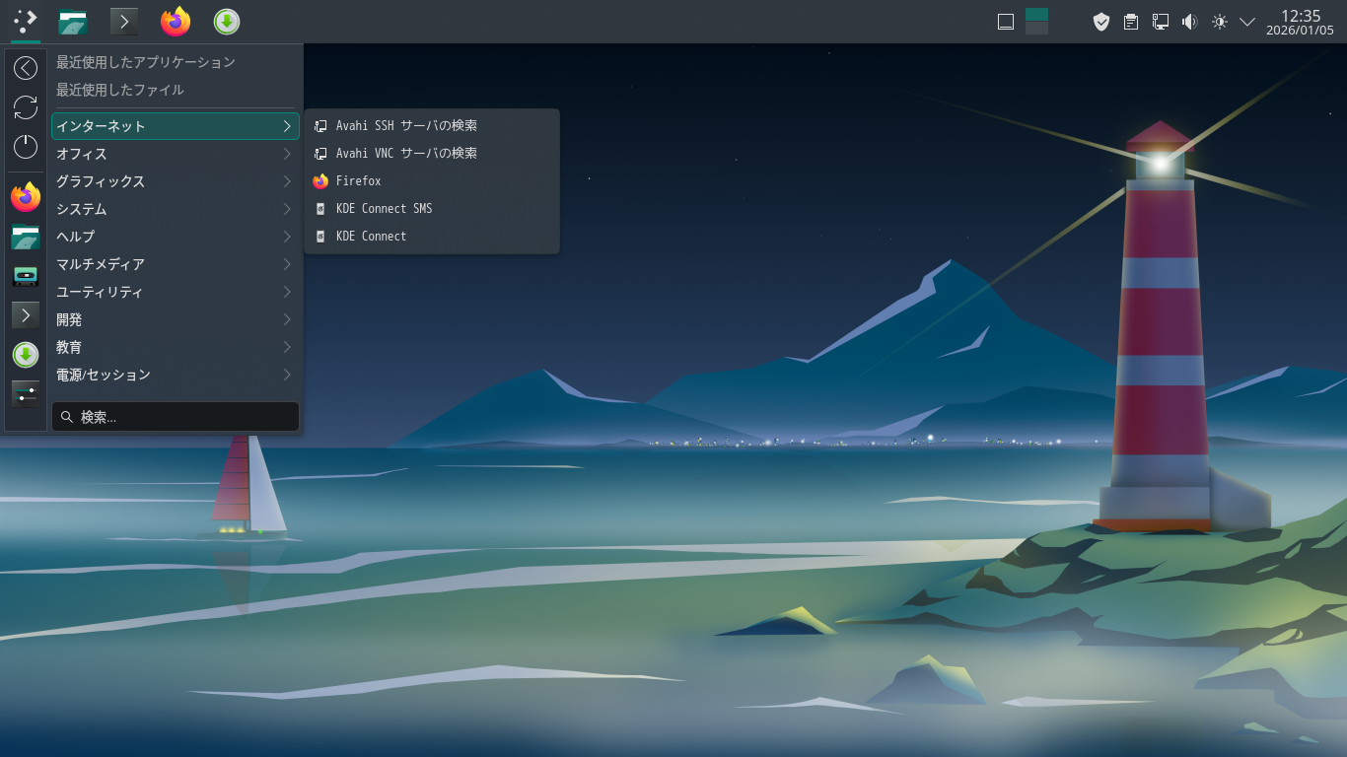Click the show desktop icon in the panel

[x=1006, y=22]
